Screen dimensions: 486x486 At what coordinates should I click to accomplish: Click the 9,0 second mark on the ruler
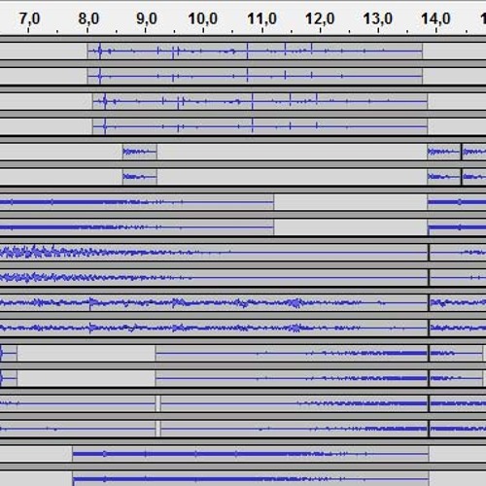click(x=147, y=18)
